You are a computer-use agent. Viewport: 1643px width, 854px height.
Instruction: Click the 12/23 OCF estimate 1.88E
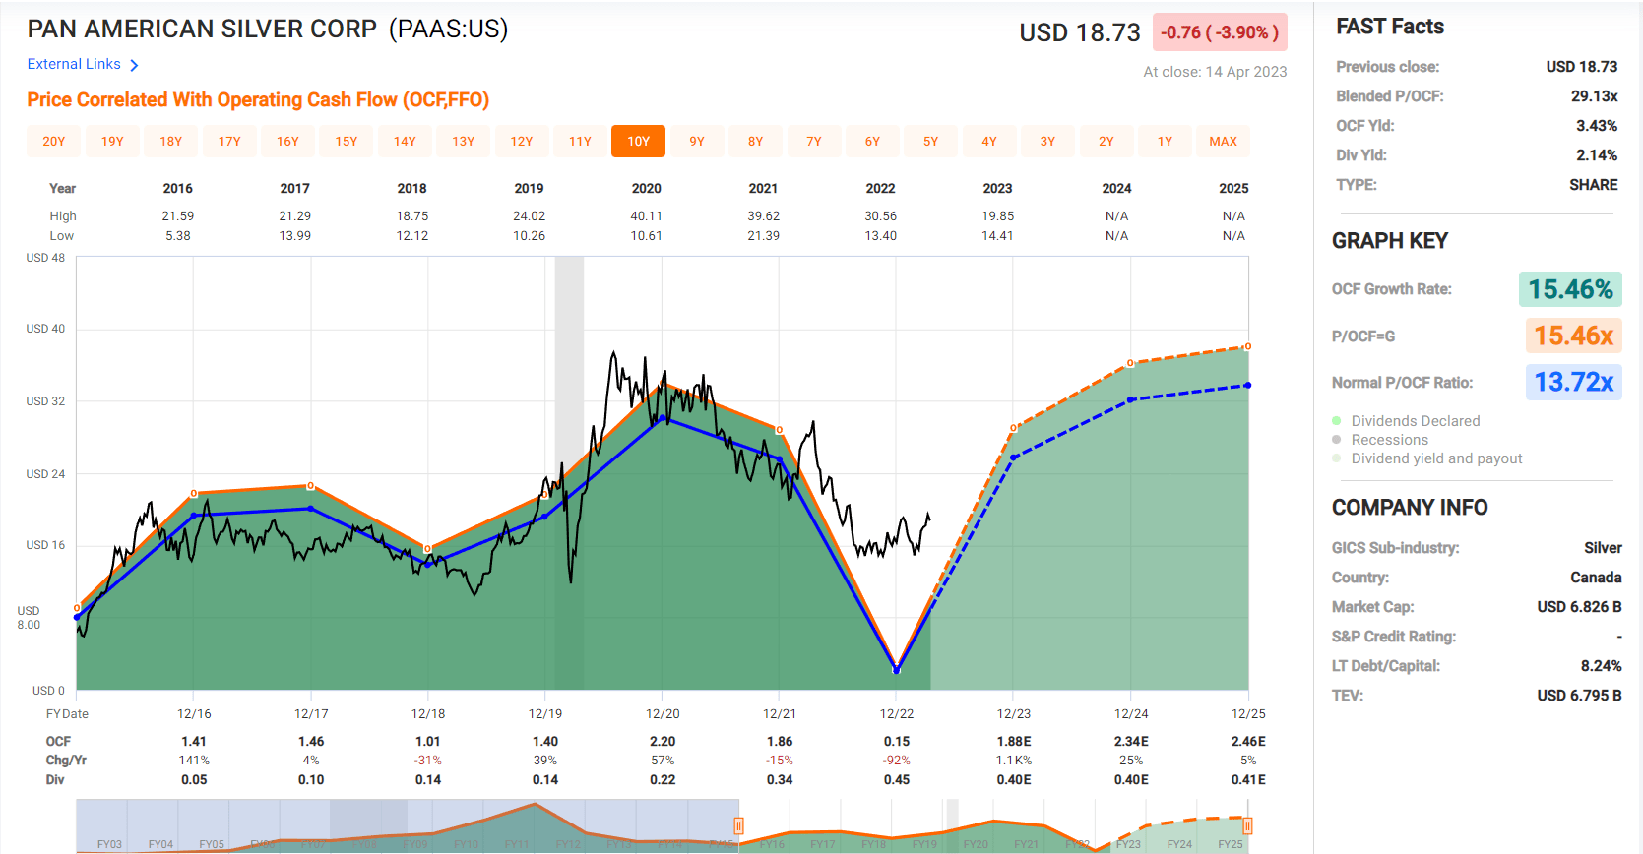1014,742
